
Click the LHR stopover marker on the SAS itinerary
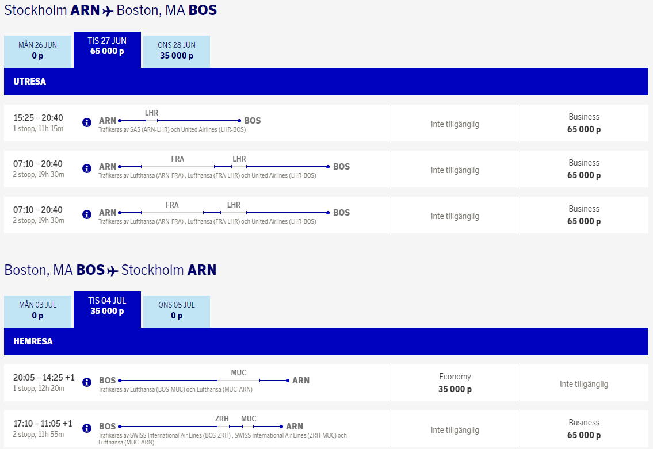pyautogui.click(x=151, y=120)
